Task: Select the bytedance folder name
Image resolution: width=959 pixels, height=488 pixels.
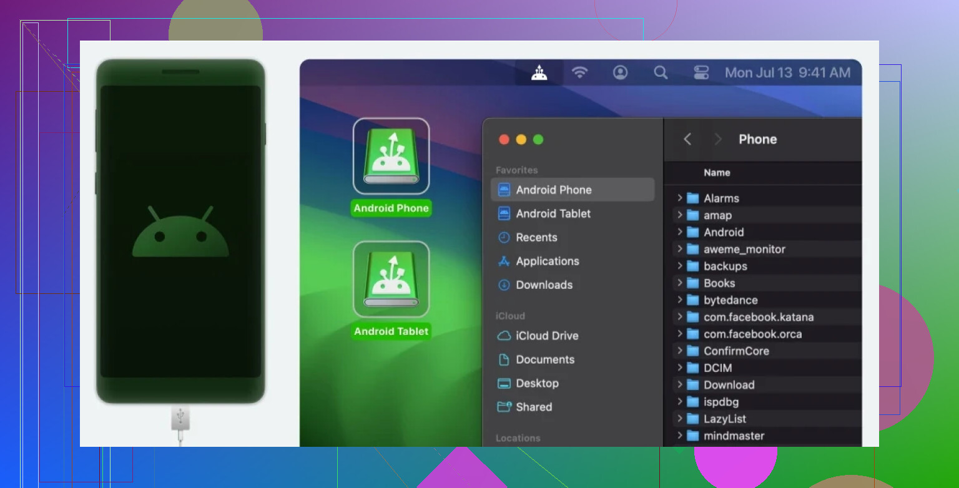Action: pos(730,300)
